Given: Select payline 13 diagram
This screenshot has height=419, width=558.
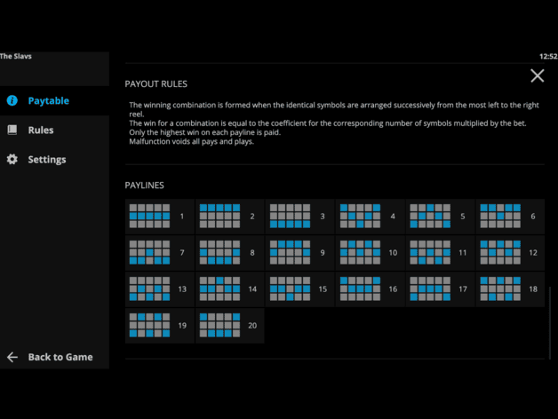Looking at the screenshot, I should click(x=149, y=289).
